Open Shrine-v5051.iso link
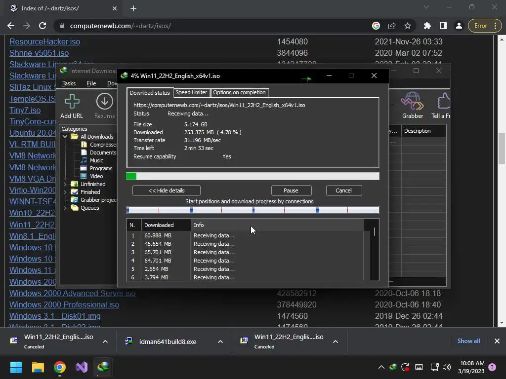 click(39, 53)
